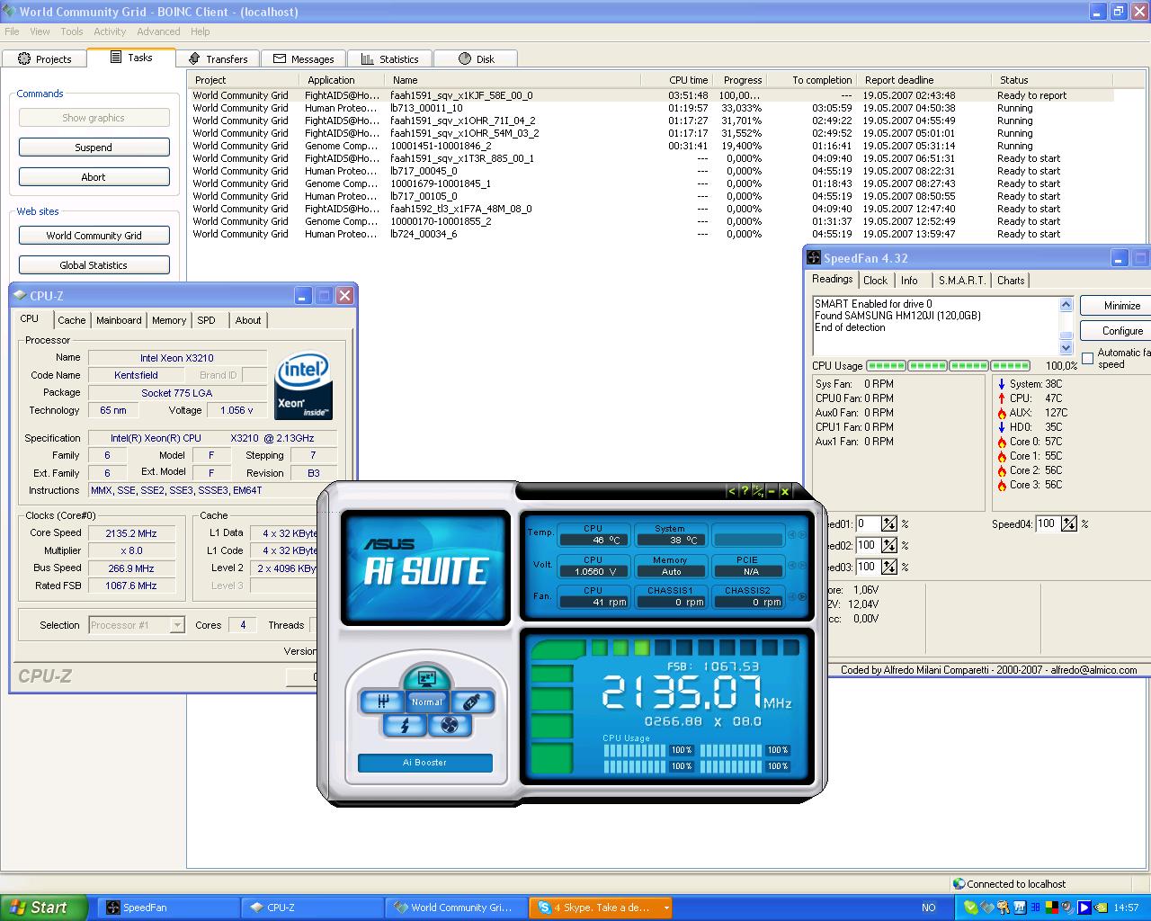Open the File menu in BOINC

pyautogui.click(x=12, y=31)
